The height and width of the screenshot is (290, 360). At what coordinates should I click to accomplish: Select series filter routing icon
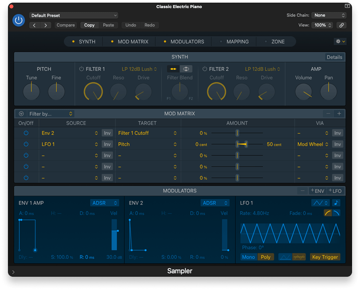pyautogui.click(x=173, y=69)
